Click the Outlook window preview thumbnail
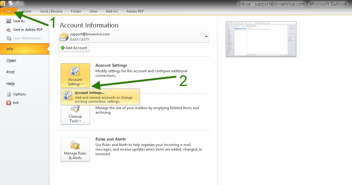 [261, 39]
